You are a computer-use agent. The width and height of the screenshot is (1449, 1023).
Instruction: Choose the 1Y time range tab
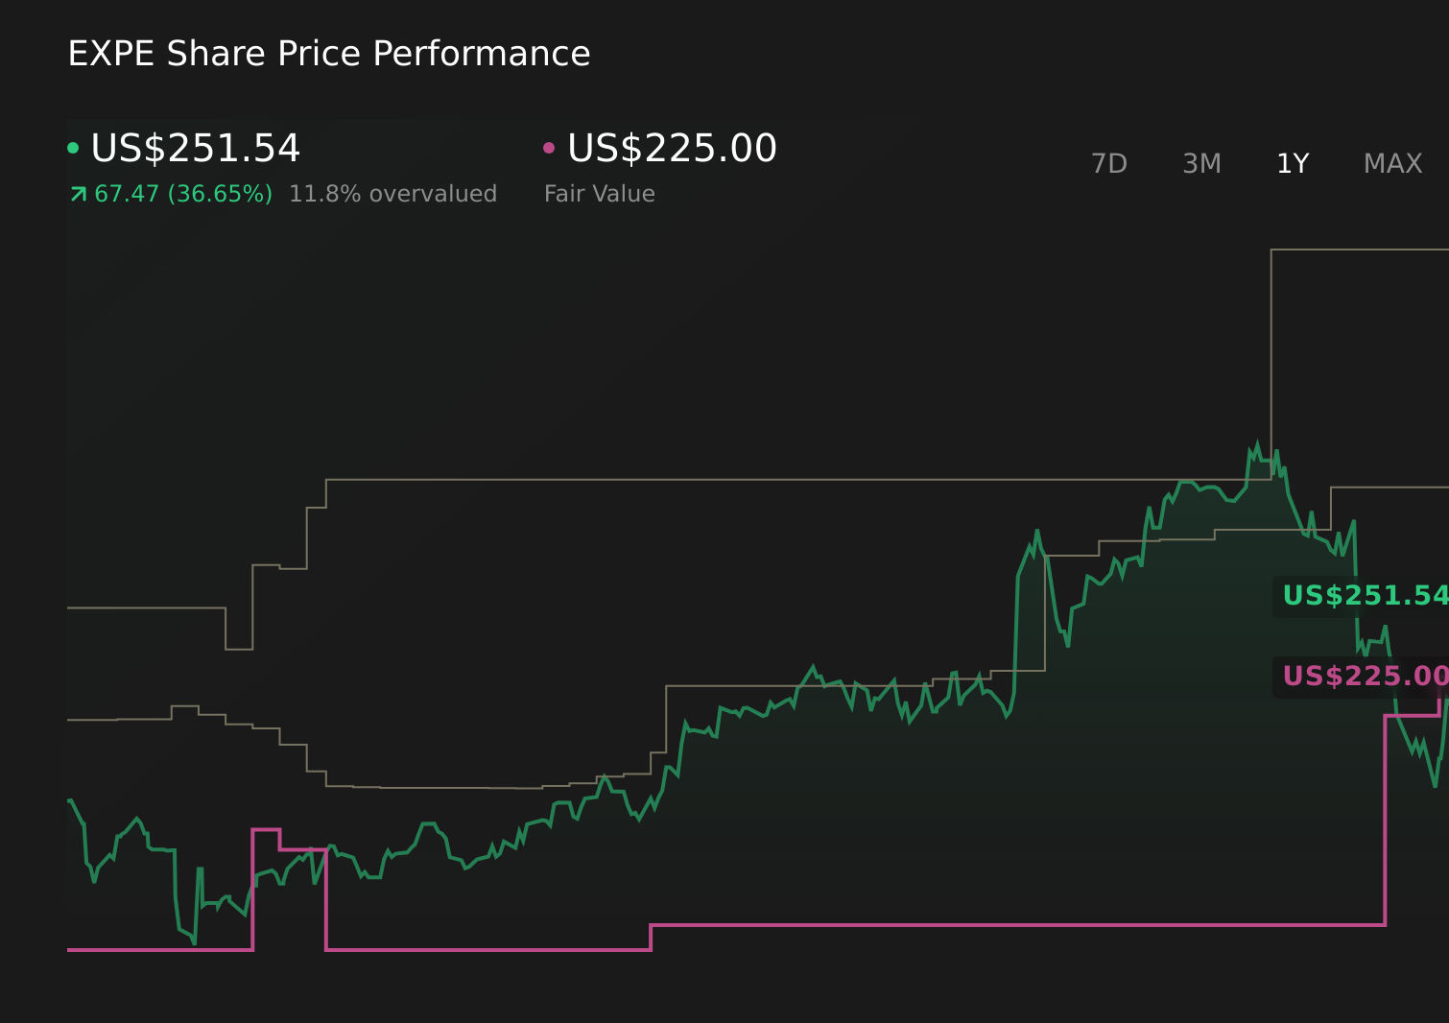point(1293,164)
